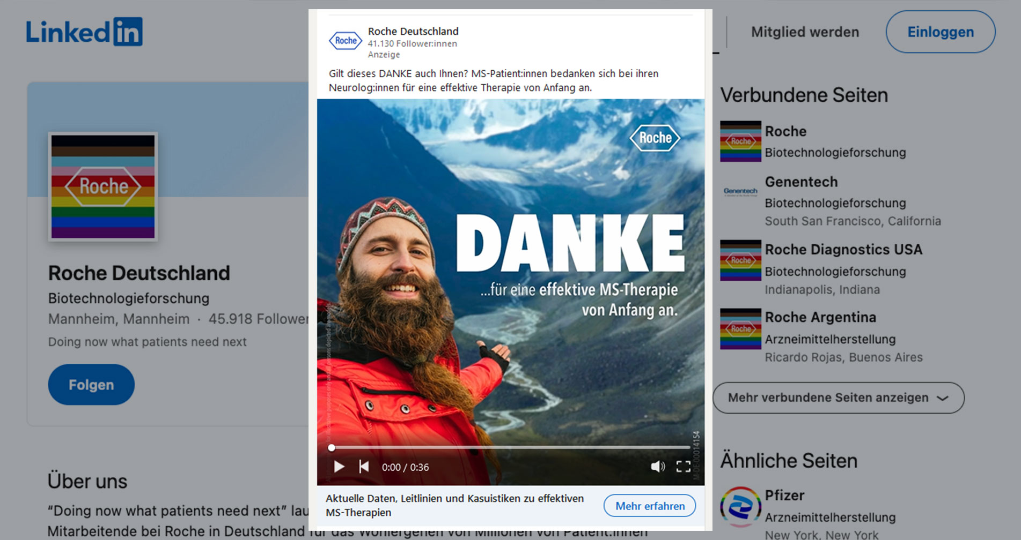This screenshot has width=1021, height=540.
Task: Click the ad's hexagonal Roche avatar
Action: pyautogui.click(x=345, y=41)
